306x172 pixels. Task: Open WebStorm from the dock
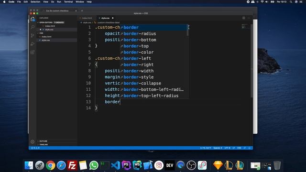tap(137, 165)
